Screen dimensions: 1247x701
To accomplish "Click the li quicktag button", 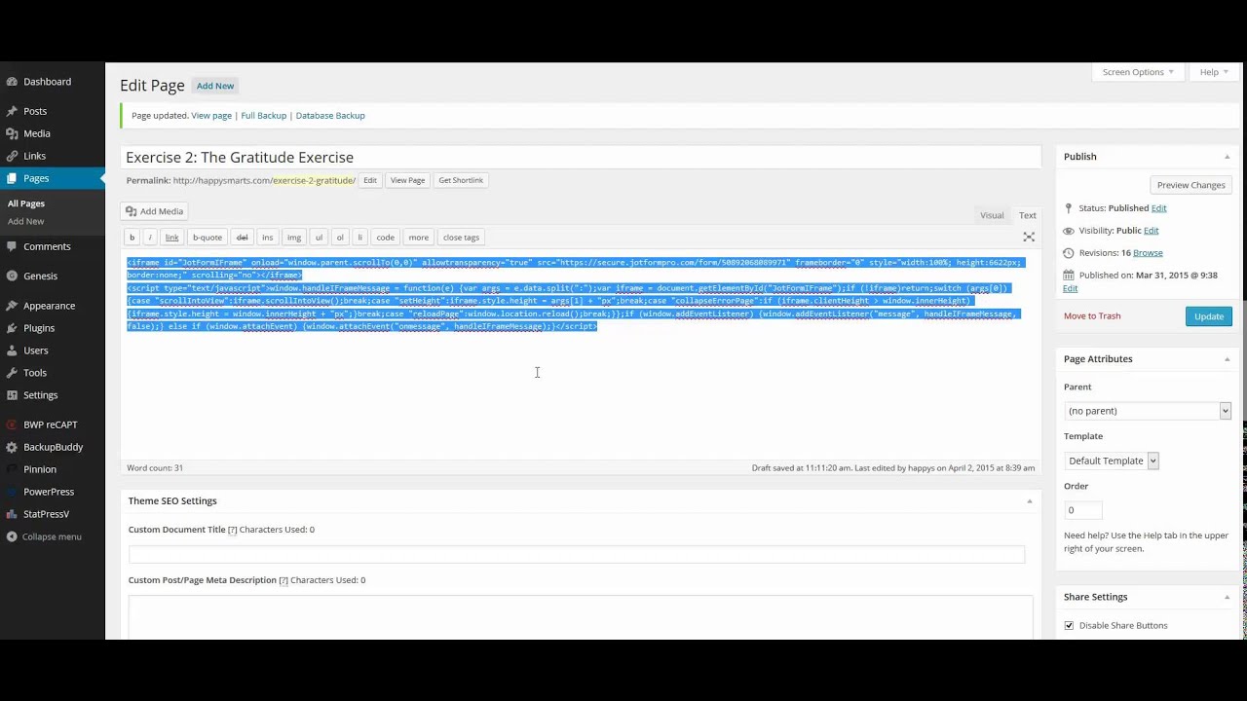I will pos(359,238).
